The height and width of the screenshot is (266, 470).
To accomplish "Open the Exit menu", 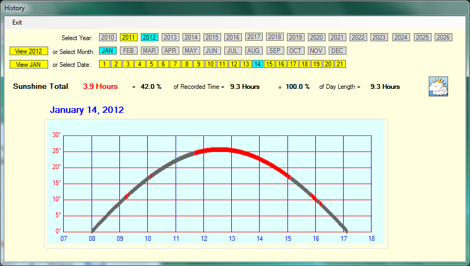I will point(17,22).
